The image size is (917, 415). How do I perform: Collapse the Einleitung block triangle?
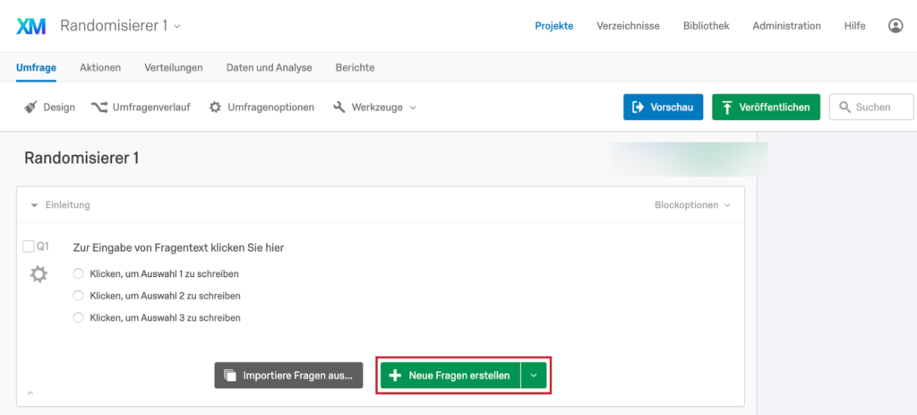(x=34, y=205)
